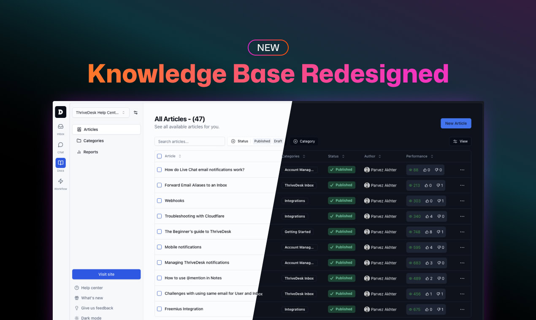The height and width of the screenshot is (320, 536).
Task: Focus the Search articles field
Action: (189, 141)
